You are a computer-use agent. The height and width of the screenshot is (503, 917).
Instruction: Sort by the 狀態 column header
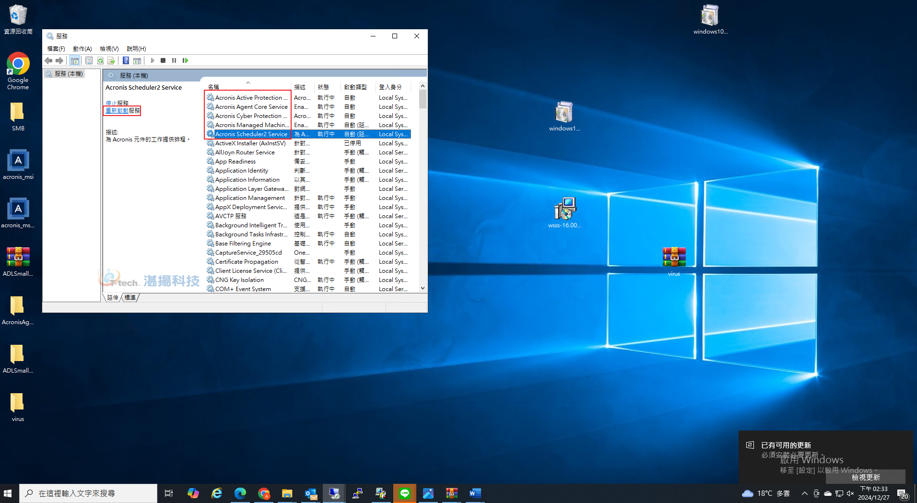pos(328,87)
